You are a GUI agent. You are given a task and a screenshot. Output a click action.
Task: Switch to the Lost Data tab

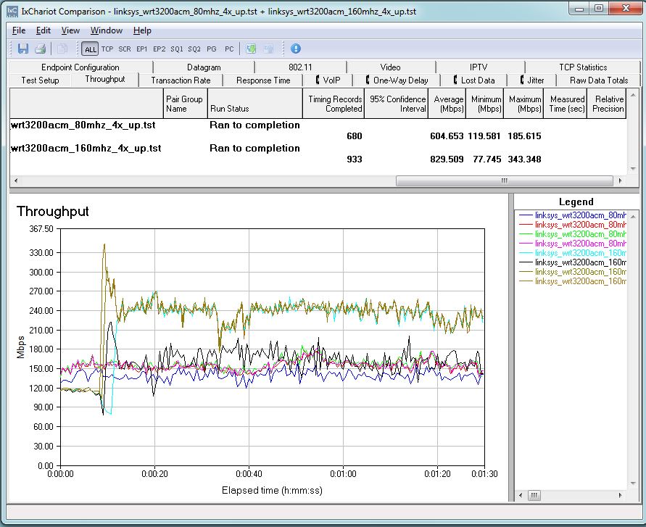[x=473, y=80]
